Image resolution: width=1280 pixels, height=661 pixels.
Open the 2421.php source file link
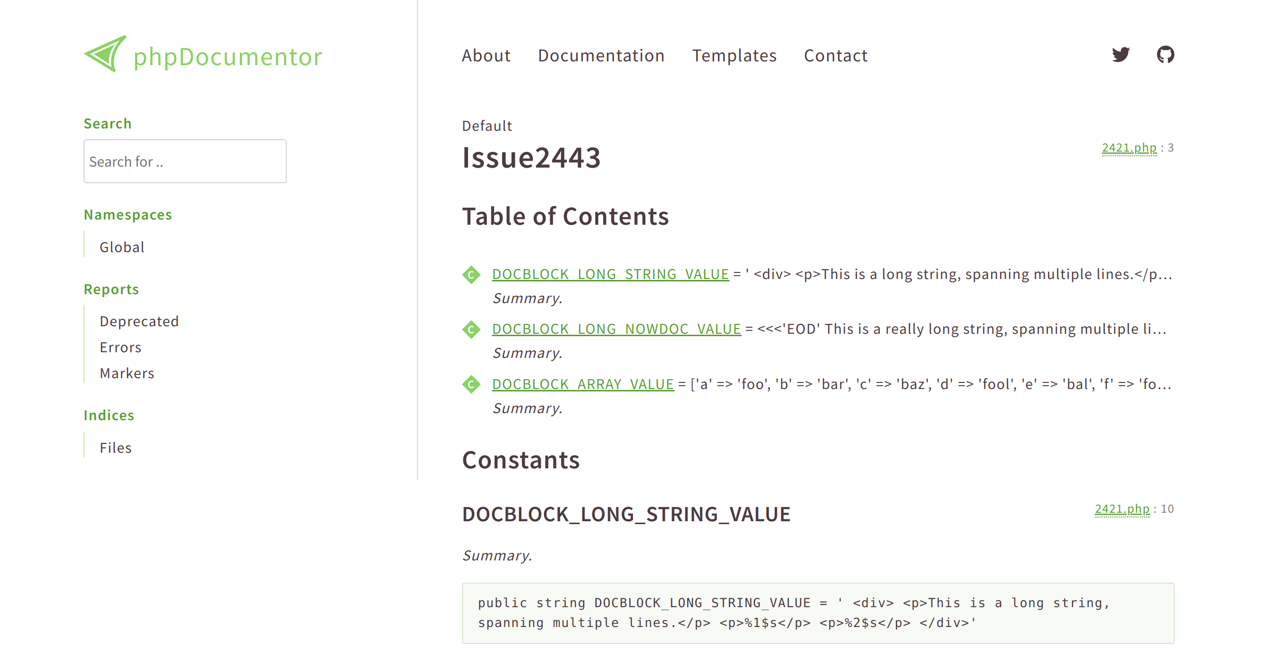[1129, 147]
